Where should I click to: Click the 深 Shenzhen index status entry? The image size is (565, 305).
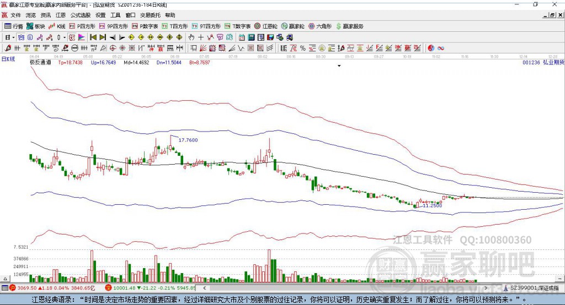[150, 288]
